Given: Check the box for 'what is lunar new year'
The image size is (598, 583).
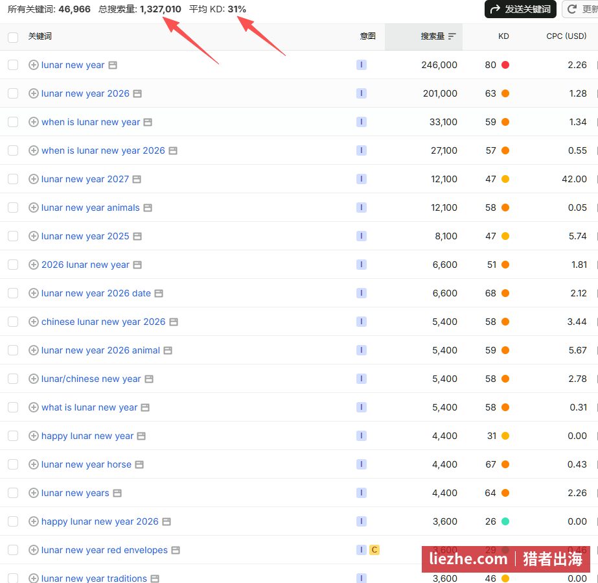Looking at the screenshot, I should point(13,407).
